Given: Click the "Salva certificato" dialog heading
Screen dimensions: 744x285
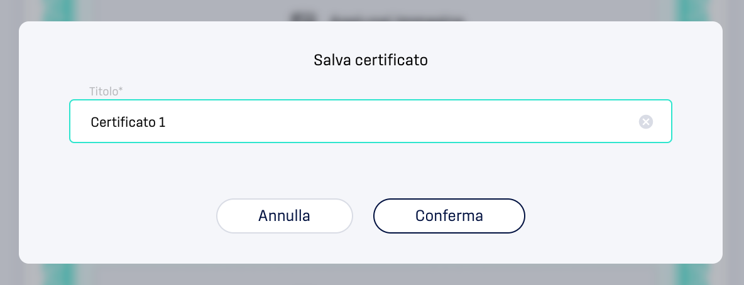Looking at the screenshot, I should point(371,60).
